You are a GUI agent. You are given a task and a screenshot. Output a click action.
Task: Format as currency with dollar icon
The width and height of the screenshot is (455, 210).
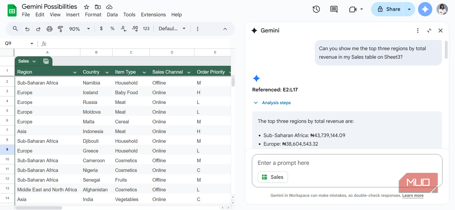click(101, 28)
